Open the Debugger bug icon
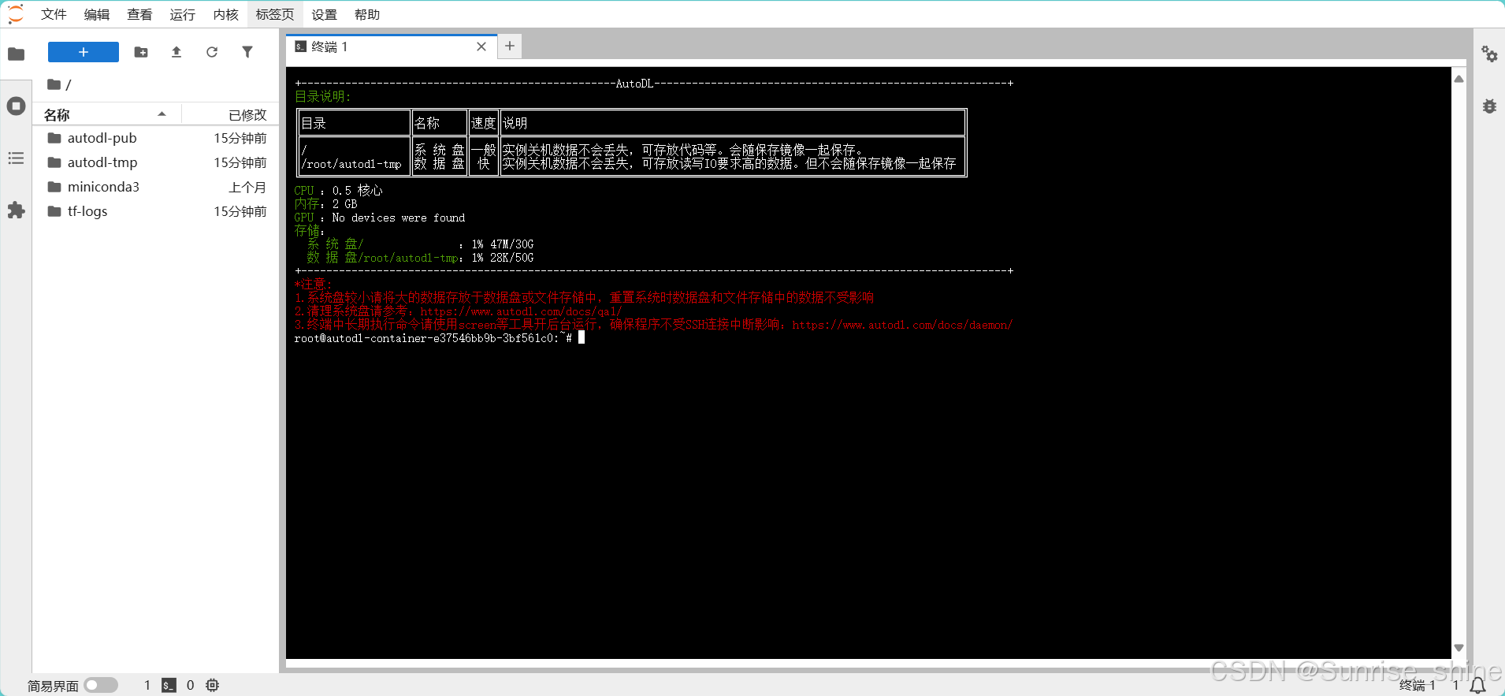The width and height of the screenshot is (1505, 696). click(x=1489, y=106)
